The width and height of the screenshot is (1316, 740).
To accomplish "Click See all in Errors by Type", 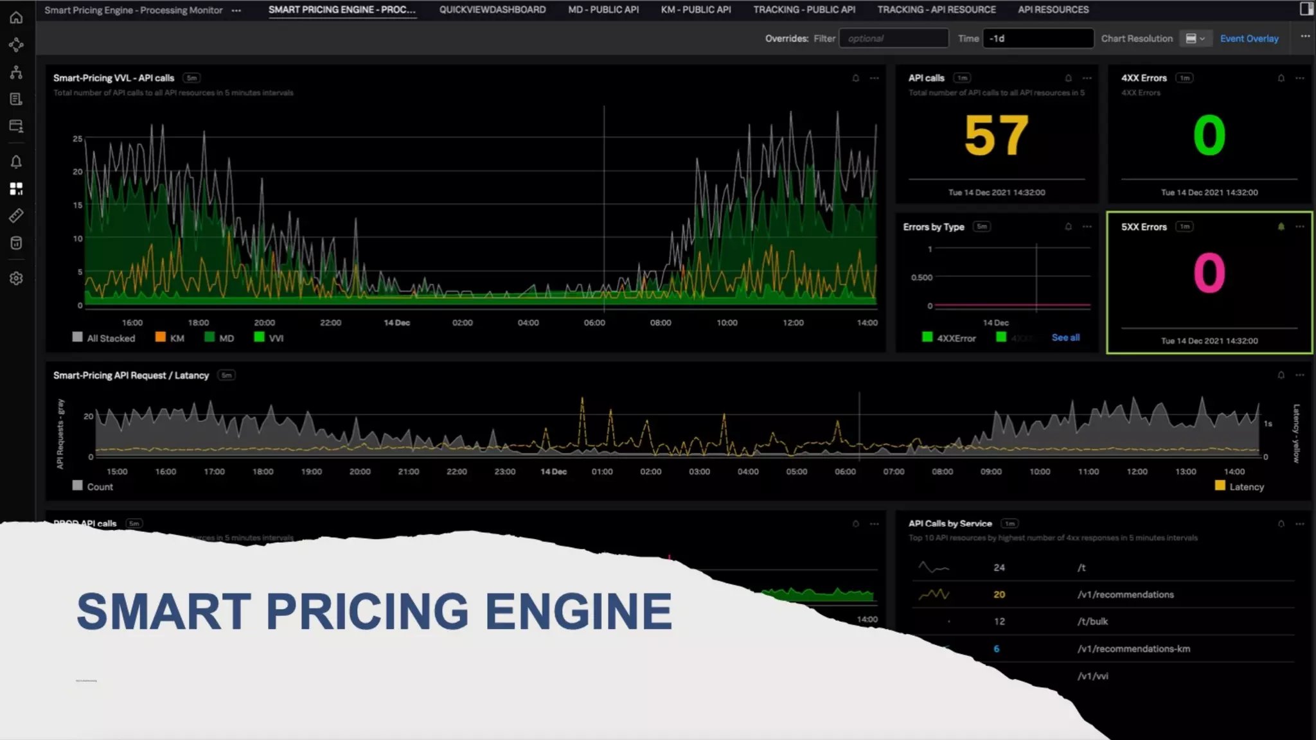I will tap(1065, 337).
